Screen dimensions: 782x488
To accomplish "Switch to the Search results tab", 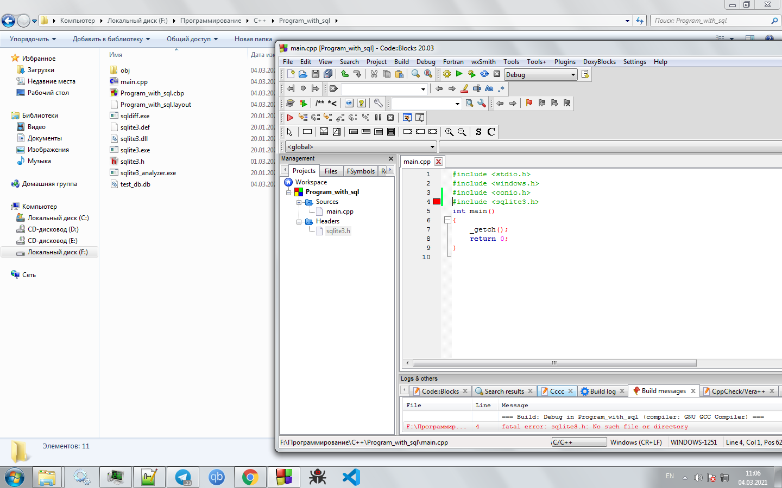I will pos(504,391).
